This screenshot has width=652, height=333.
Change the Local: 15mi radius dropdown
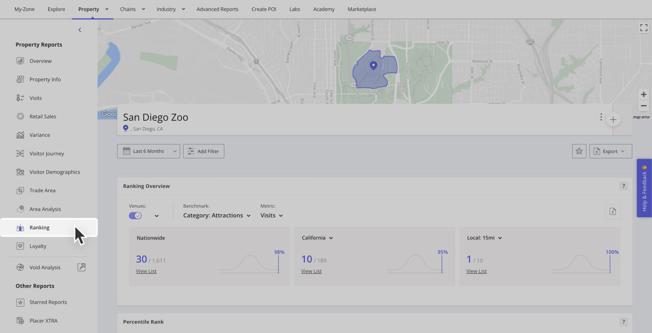tap(484, 238)
